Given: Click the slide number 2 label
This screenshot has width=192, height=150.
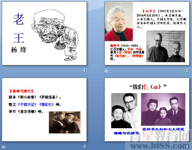Looking at the screenshot, I should click(x=187, y=70).
